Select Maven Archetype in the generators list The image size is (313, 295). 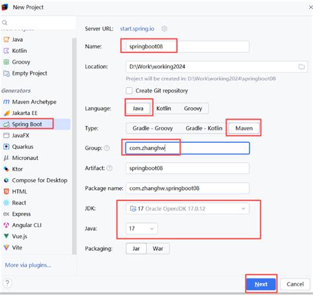(35, 102)
